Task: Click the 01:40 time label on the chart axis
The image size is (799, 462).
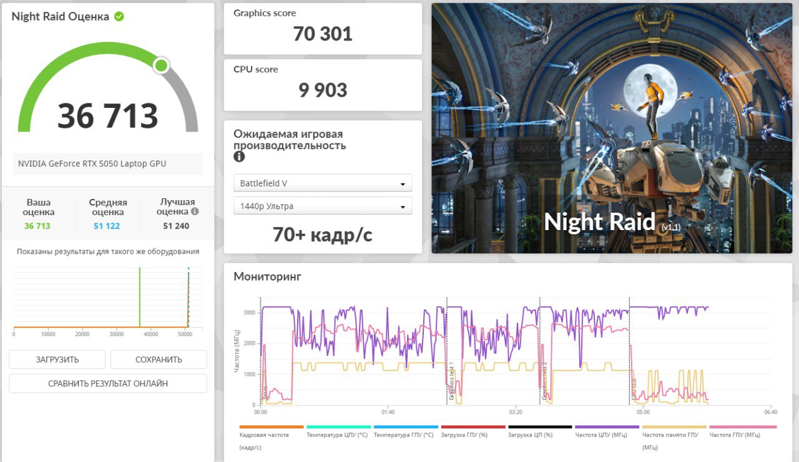Action: [388, 412]
